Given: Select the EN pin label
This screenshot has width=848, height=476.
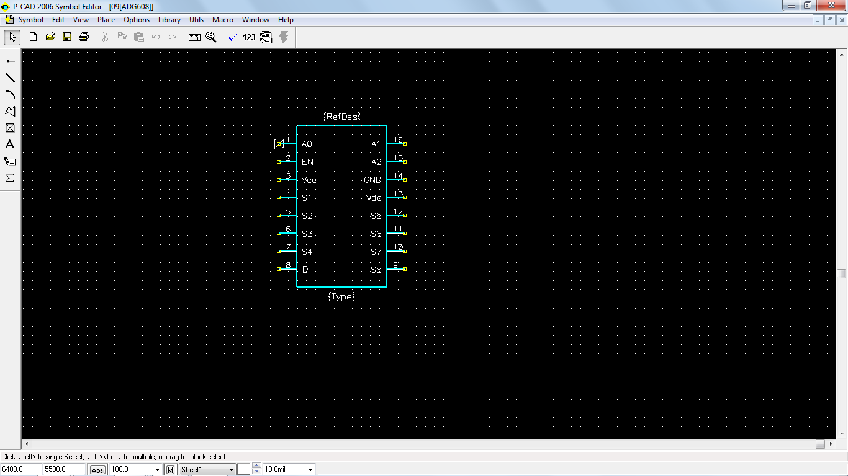Looking at the screenshot, I should (307, 162).
